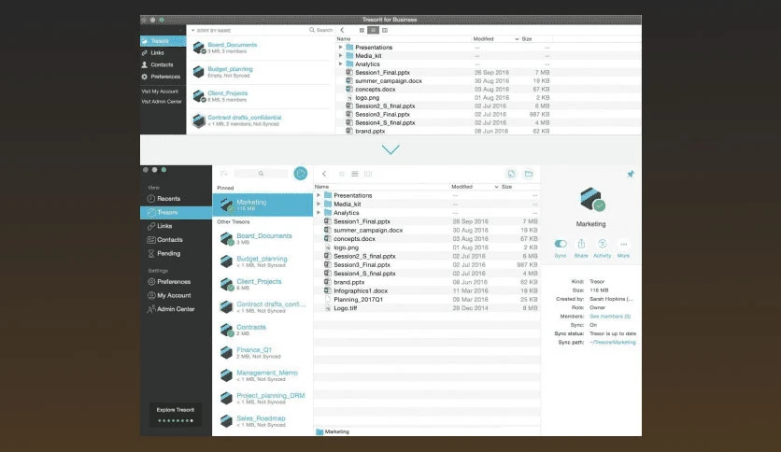Screen dimensions: 781x452
Task: Click Modified sort chevron in bottom window
Action: [x=496, y=187]
